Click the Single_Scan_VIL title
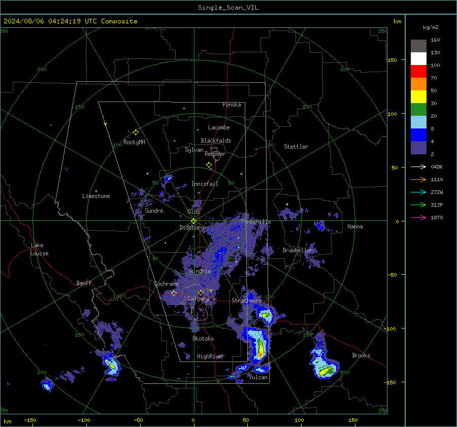 coord(228,8)
